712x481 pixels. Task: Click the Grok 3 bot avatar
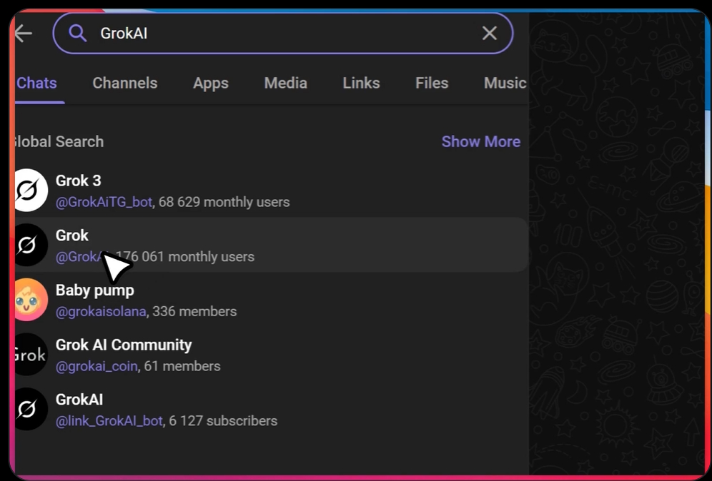tap(29, 191)
